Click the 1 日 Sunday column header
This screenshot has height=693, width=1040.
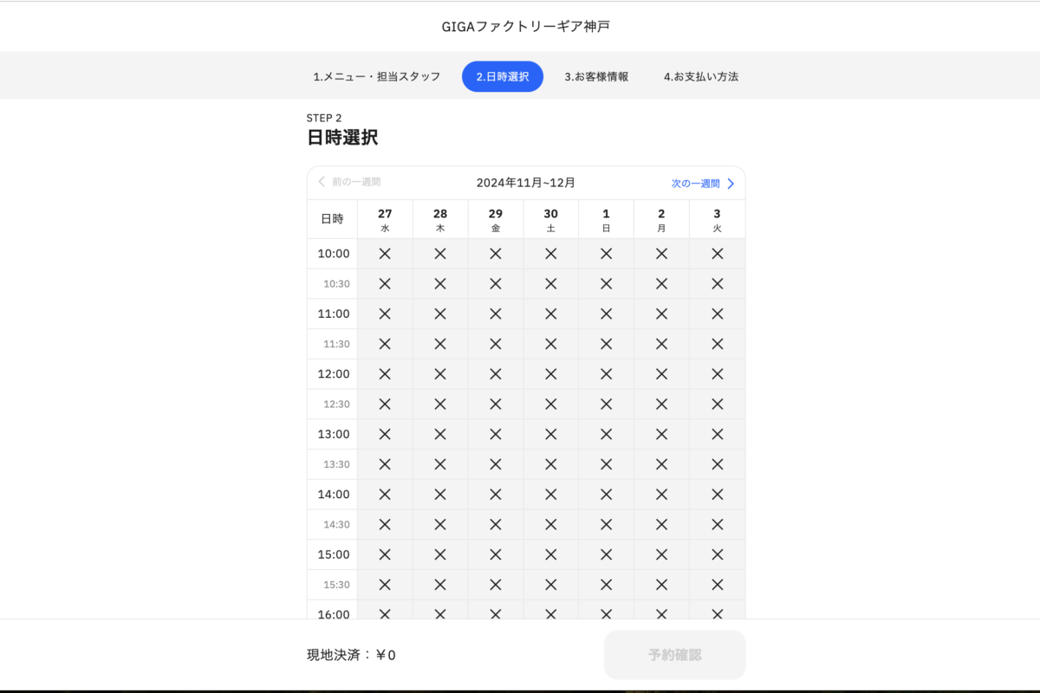coord(606,220)
